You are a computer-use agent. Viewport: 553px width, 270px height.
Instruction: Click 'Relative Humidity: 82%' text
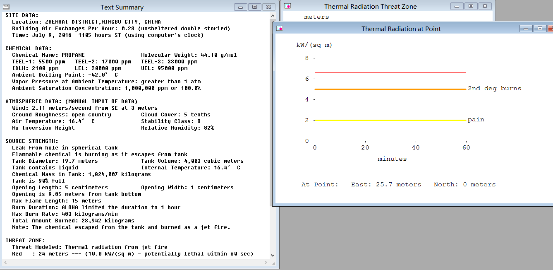point(177,128)
